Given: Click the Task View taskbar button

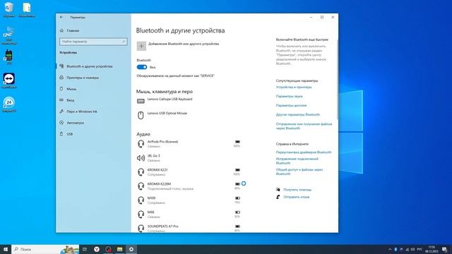Looking at the screenshot, I should [85, 249].
